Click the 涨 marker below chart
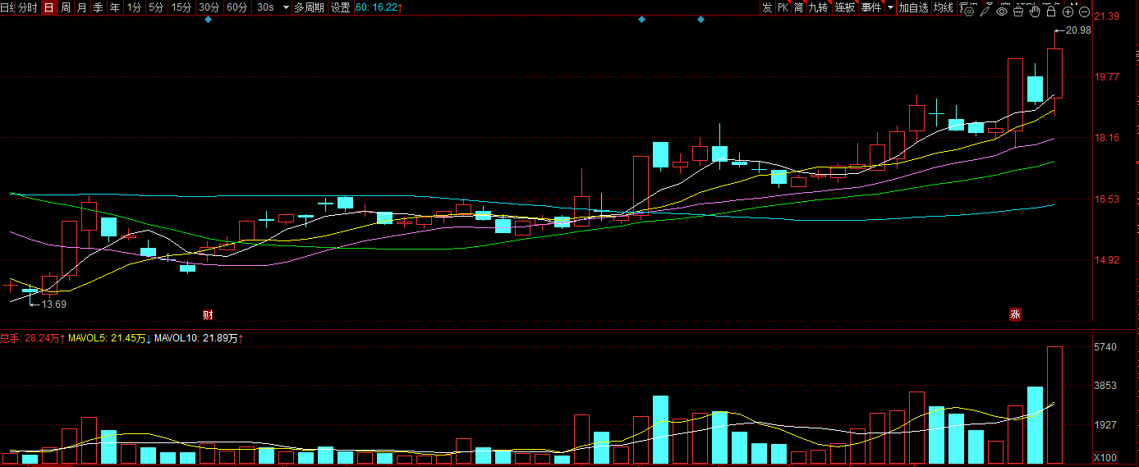Screen dimensions: 1139x467 click(x=1015, y=314)
